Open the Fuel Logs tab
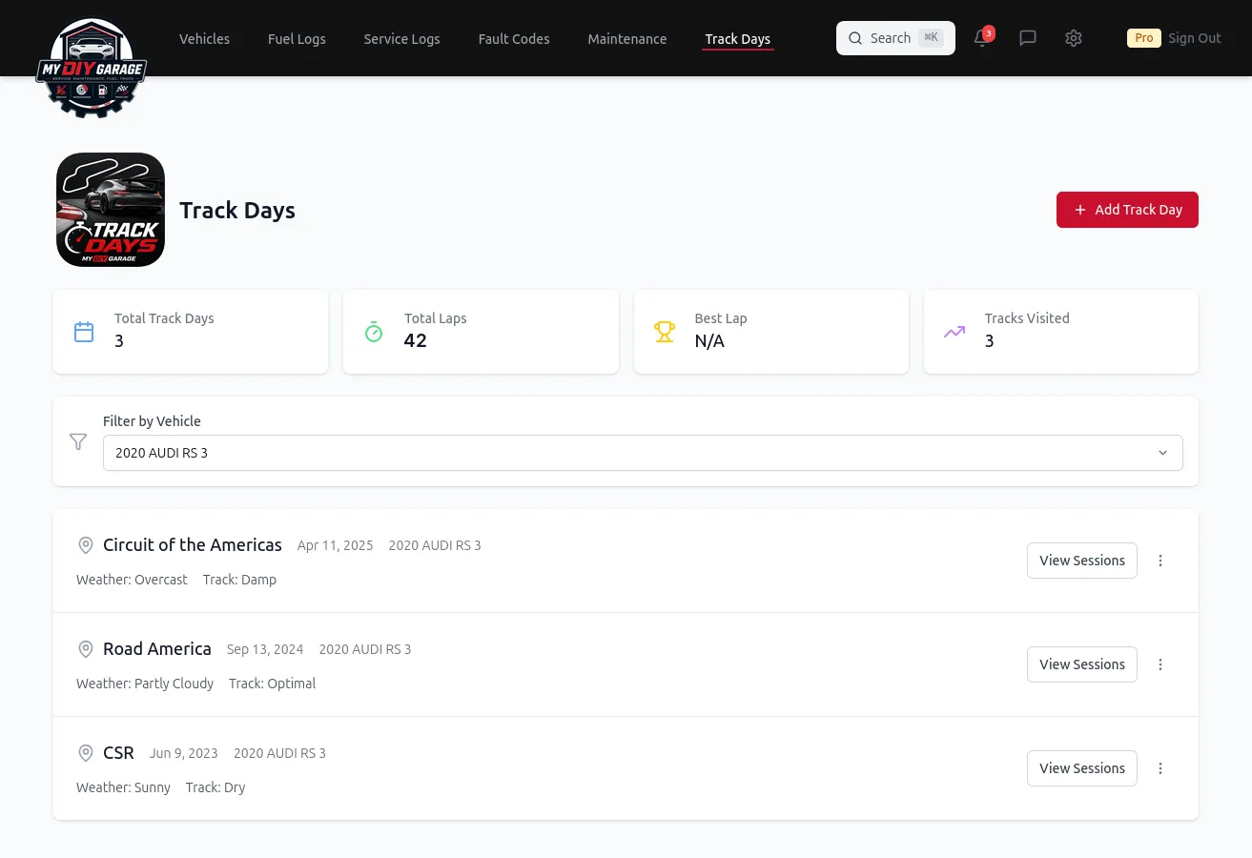The image size is (1252, 858). 297,39
